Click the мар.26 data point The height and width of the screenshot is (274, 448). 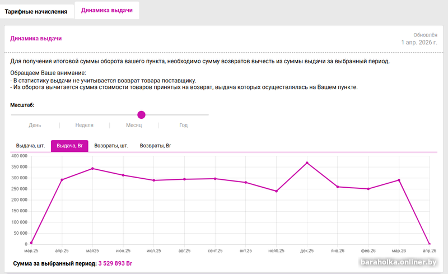tap(399, 180)
